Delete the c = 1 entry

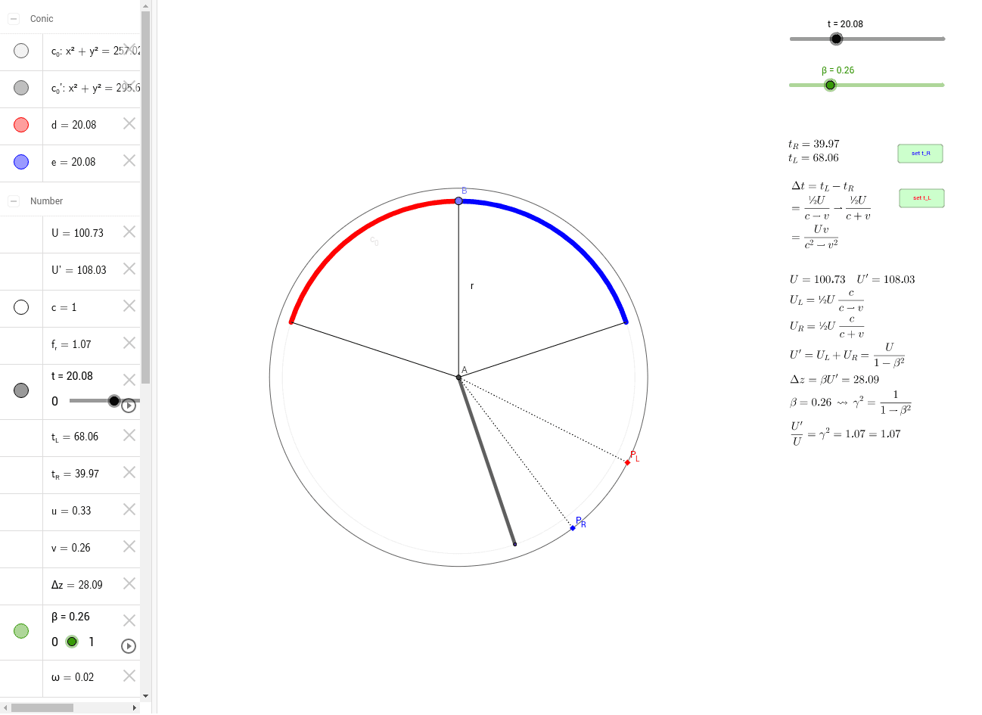pyautogui.click(x=129, y=306)
